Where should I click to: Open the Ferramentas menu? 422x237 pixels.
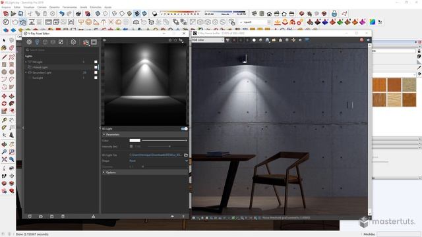click(x=70, y=7)
